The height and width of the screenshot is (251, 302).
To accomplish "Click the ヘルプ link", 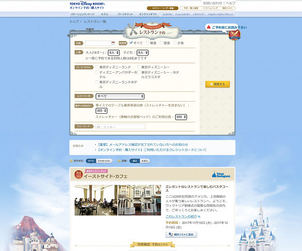I will [231, 3].
